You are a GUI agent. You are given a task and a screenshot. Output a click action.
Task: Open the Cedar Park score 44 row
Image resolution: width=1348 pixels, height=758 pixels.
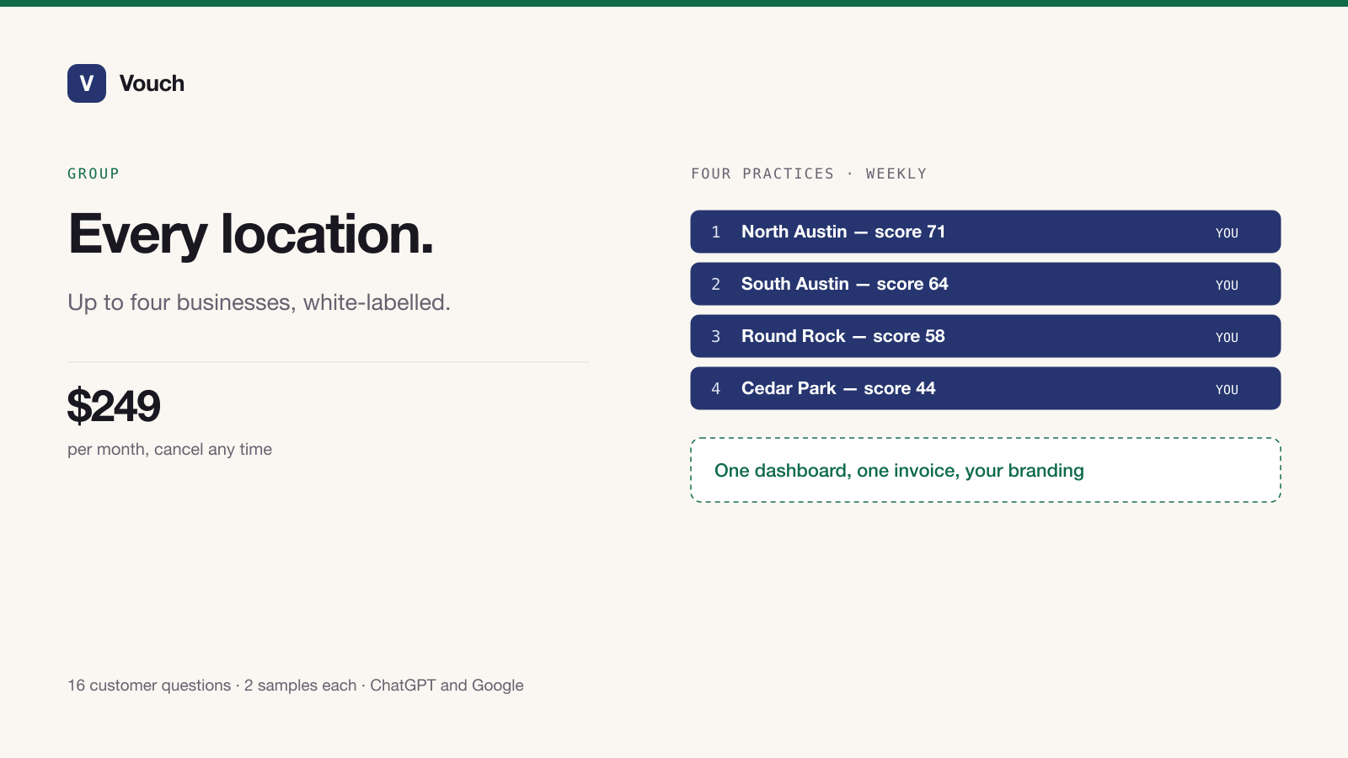tap(986, 388)
